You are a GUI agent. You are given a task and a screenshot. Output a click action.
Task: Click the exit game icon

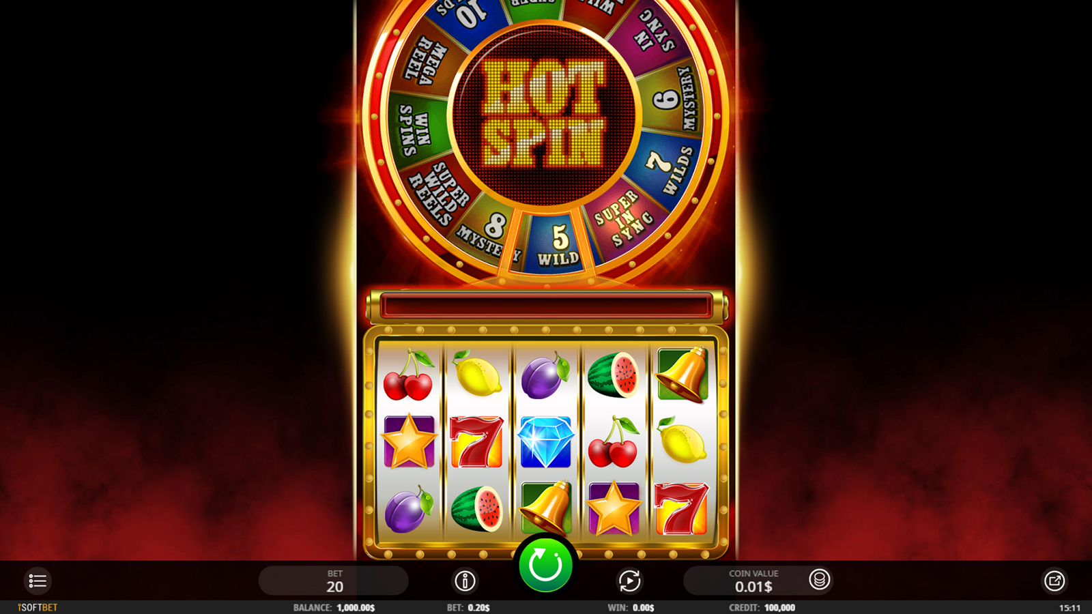click(x=1054, y=581)
